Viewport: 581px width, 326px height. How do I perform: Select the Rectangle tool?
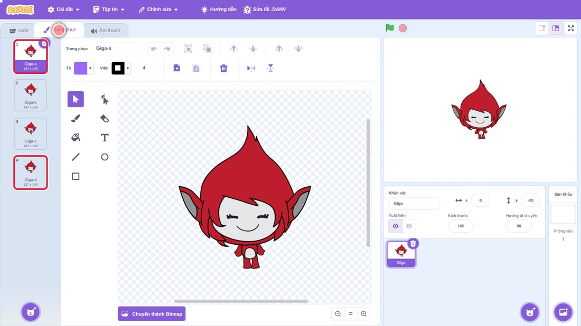tap(76, 176)
